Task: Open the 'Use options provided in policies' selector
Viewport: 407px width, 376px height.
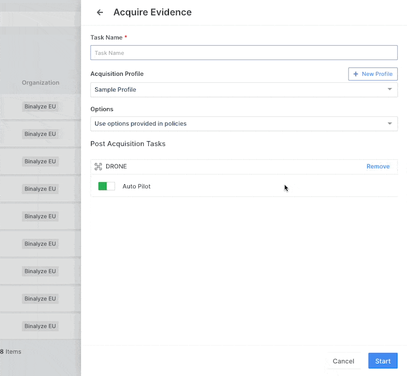Action: (x=239, y=124)
